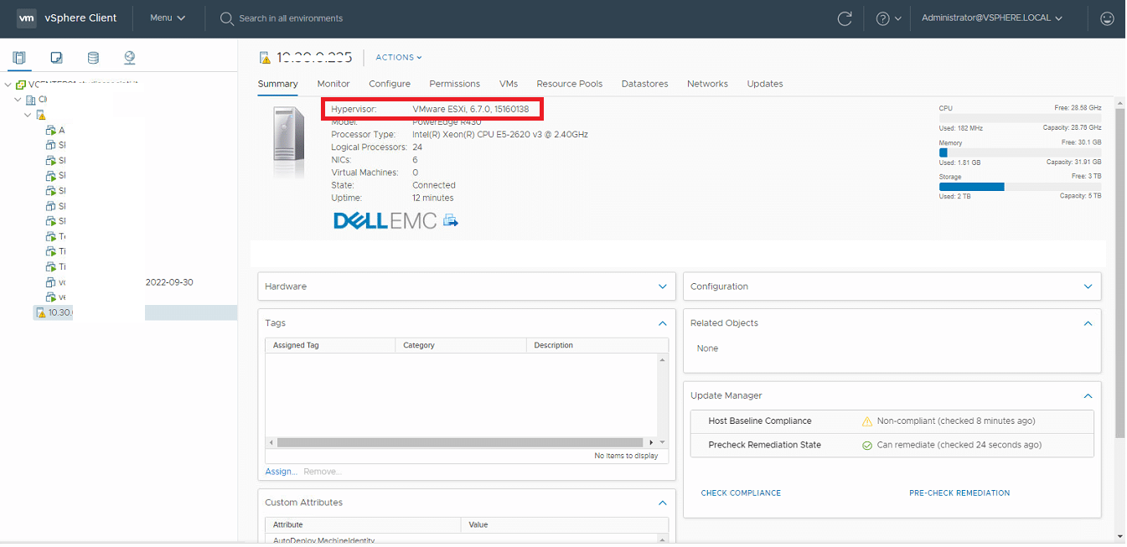Image resolution: width=1127 pixels, height=547 pixels.
Task: Open the Summary tab
Action: pyautogui.click(x=278, y=84)
